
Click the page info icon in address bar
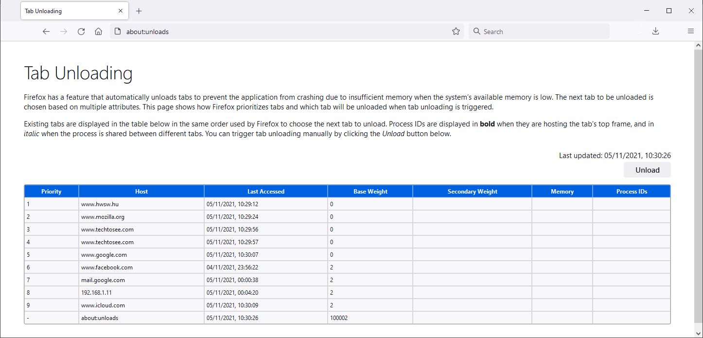click(117, 32)
